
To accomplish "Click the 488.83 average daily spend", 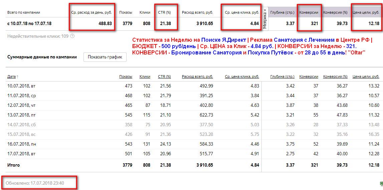I will (105, 24).
